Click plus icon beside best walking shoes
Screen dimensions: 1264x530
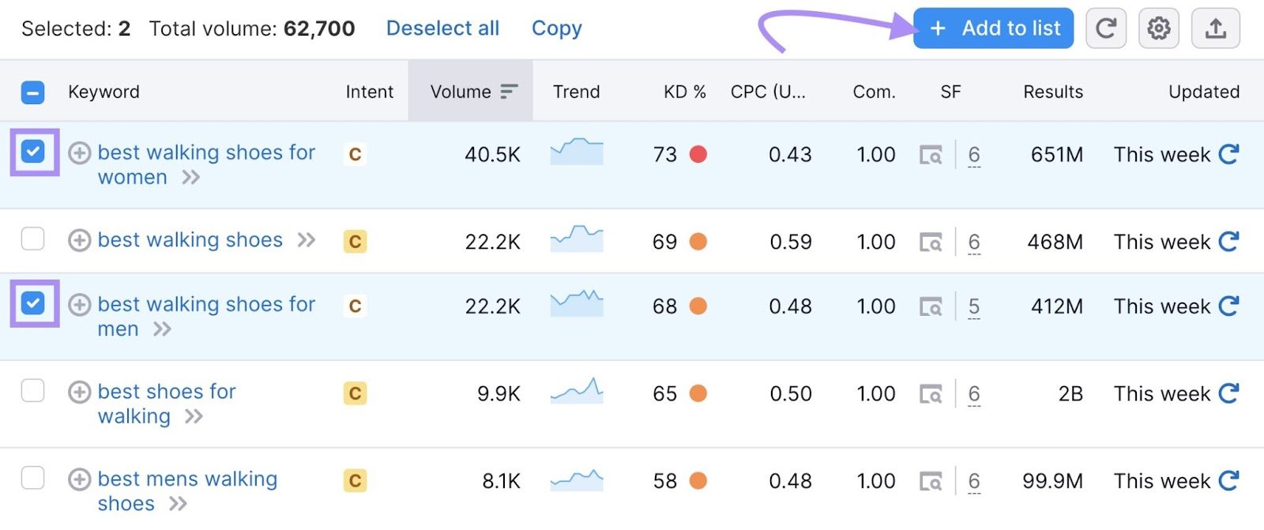click(x=79, y=240)
